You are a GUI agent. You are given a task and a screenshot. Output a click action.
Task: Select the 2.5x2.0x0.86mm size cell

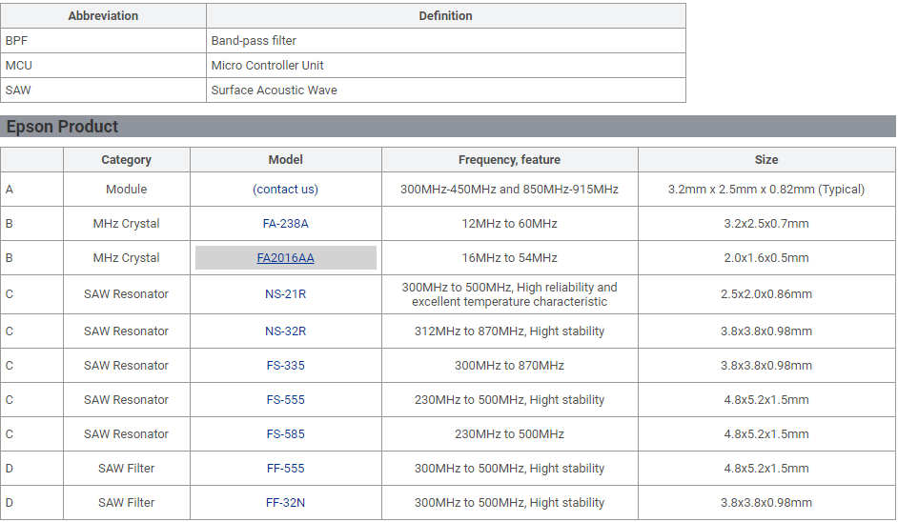pyautogui.click(x=766, y=294)
